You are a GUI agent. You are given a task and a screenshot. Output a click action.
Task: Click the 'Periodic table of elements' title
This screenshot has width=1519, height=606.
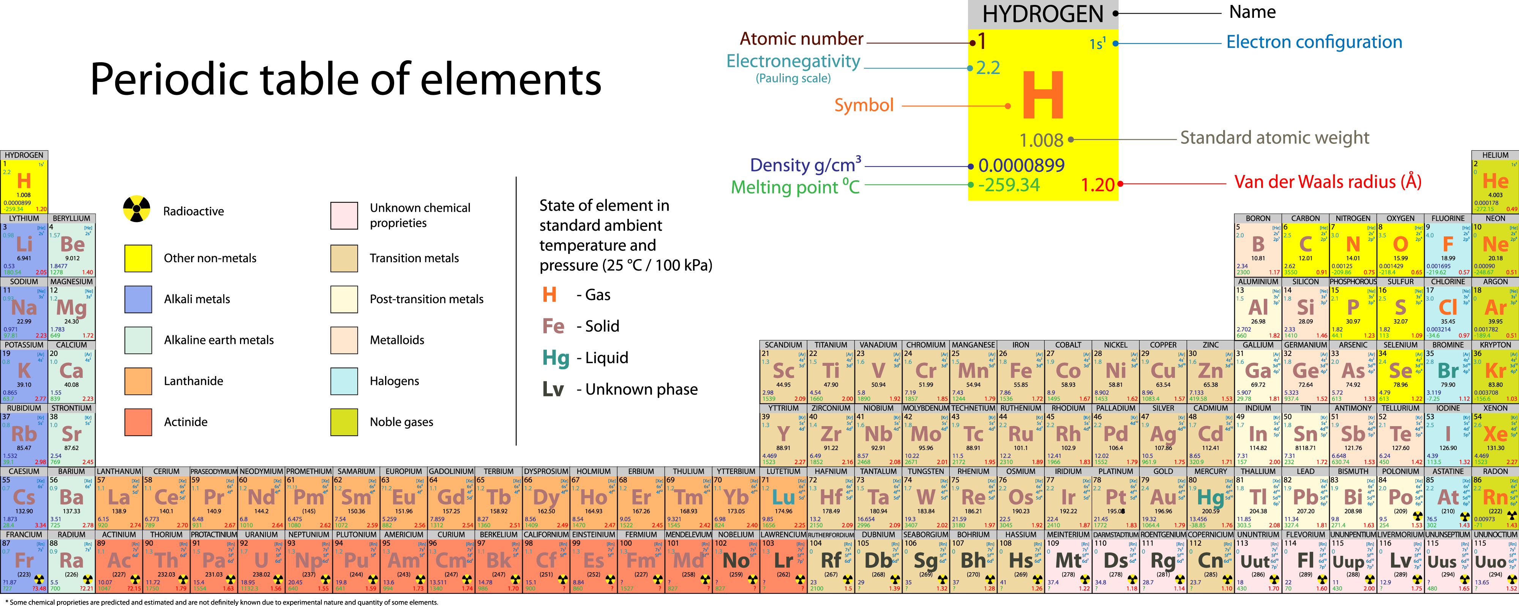[x=346, y=79]
